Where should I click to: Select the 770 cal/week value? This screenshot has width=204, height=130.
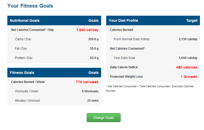87,82
